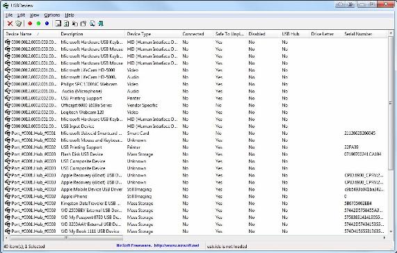397x253 pixels.
Task: Click the blue circle toolbar icon
Action: pyautogui.click(x=47, y=24)
